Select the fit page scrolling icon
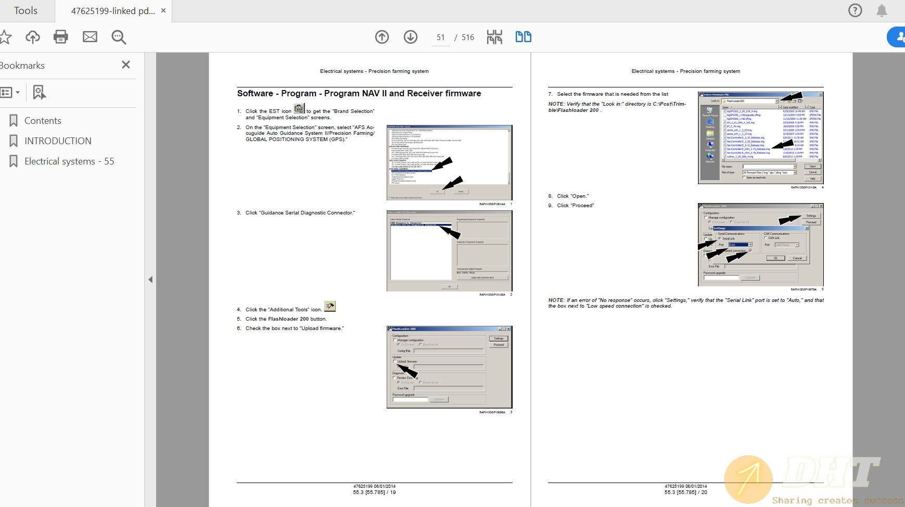Image resolution: width=905 pixels, height=507 pixels. tap(494, 37)
